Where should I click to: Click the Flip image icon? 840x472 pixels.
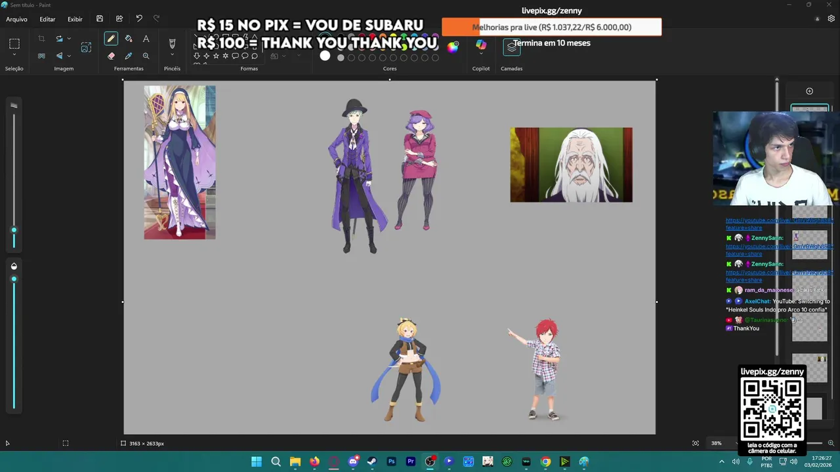58,56
